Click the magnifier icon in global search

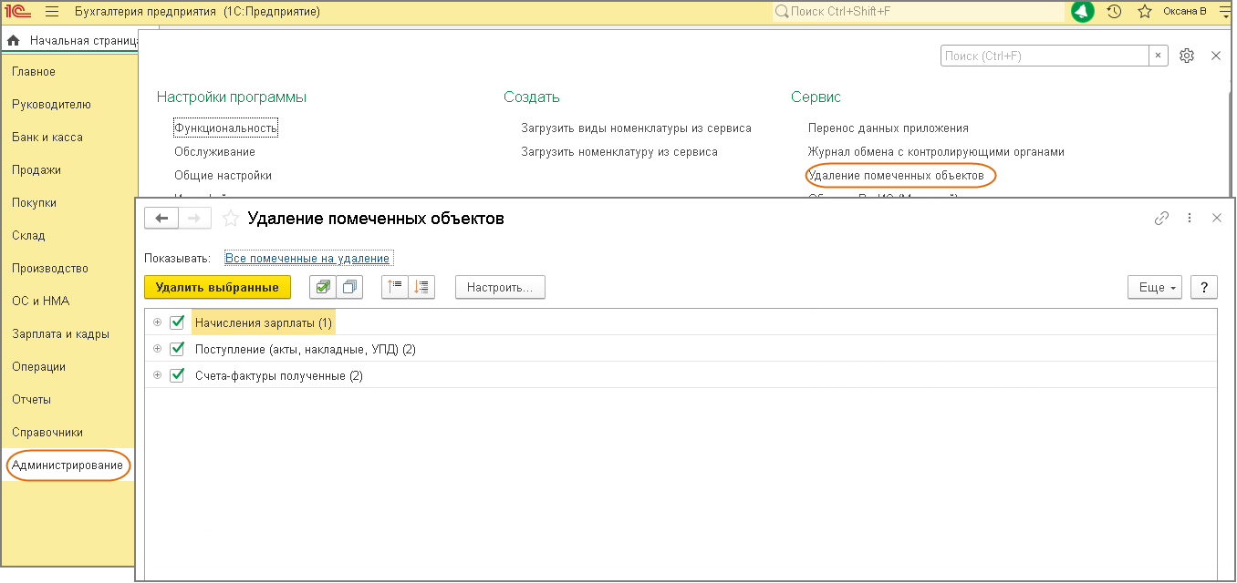point(782,12)
